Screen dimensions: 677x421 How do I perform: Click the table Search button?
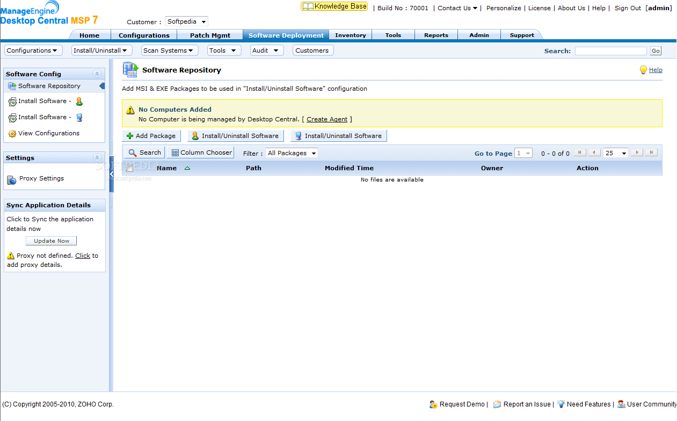tap(144, 153)
